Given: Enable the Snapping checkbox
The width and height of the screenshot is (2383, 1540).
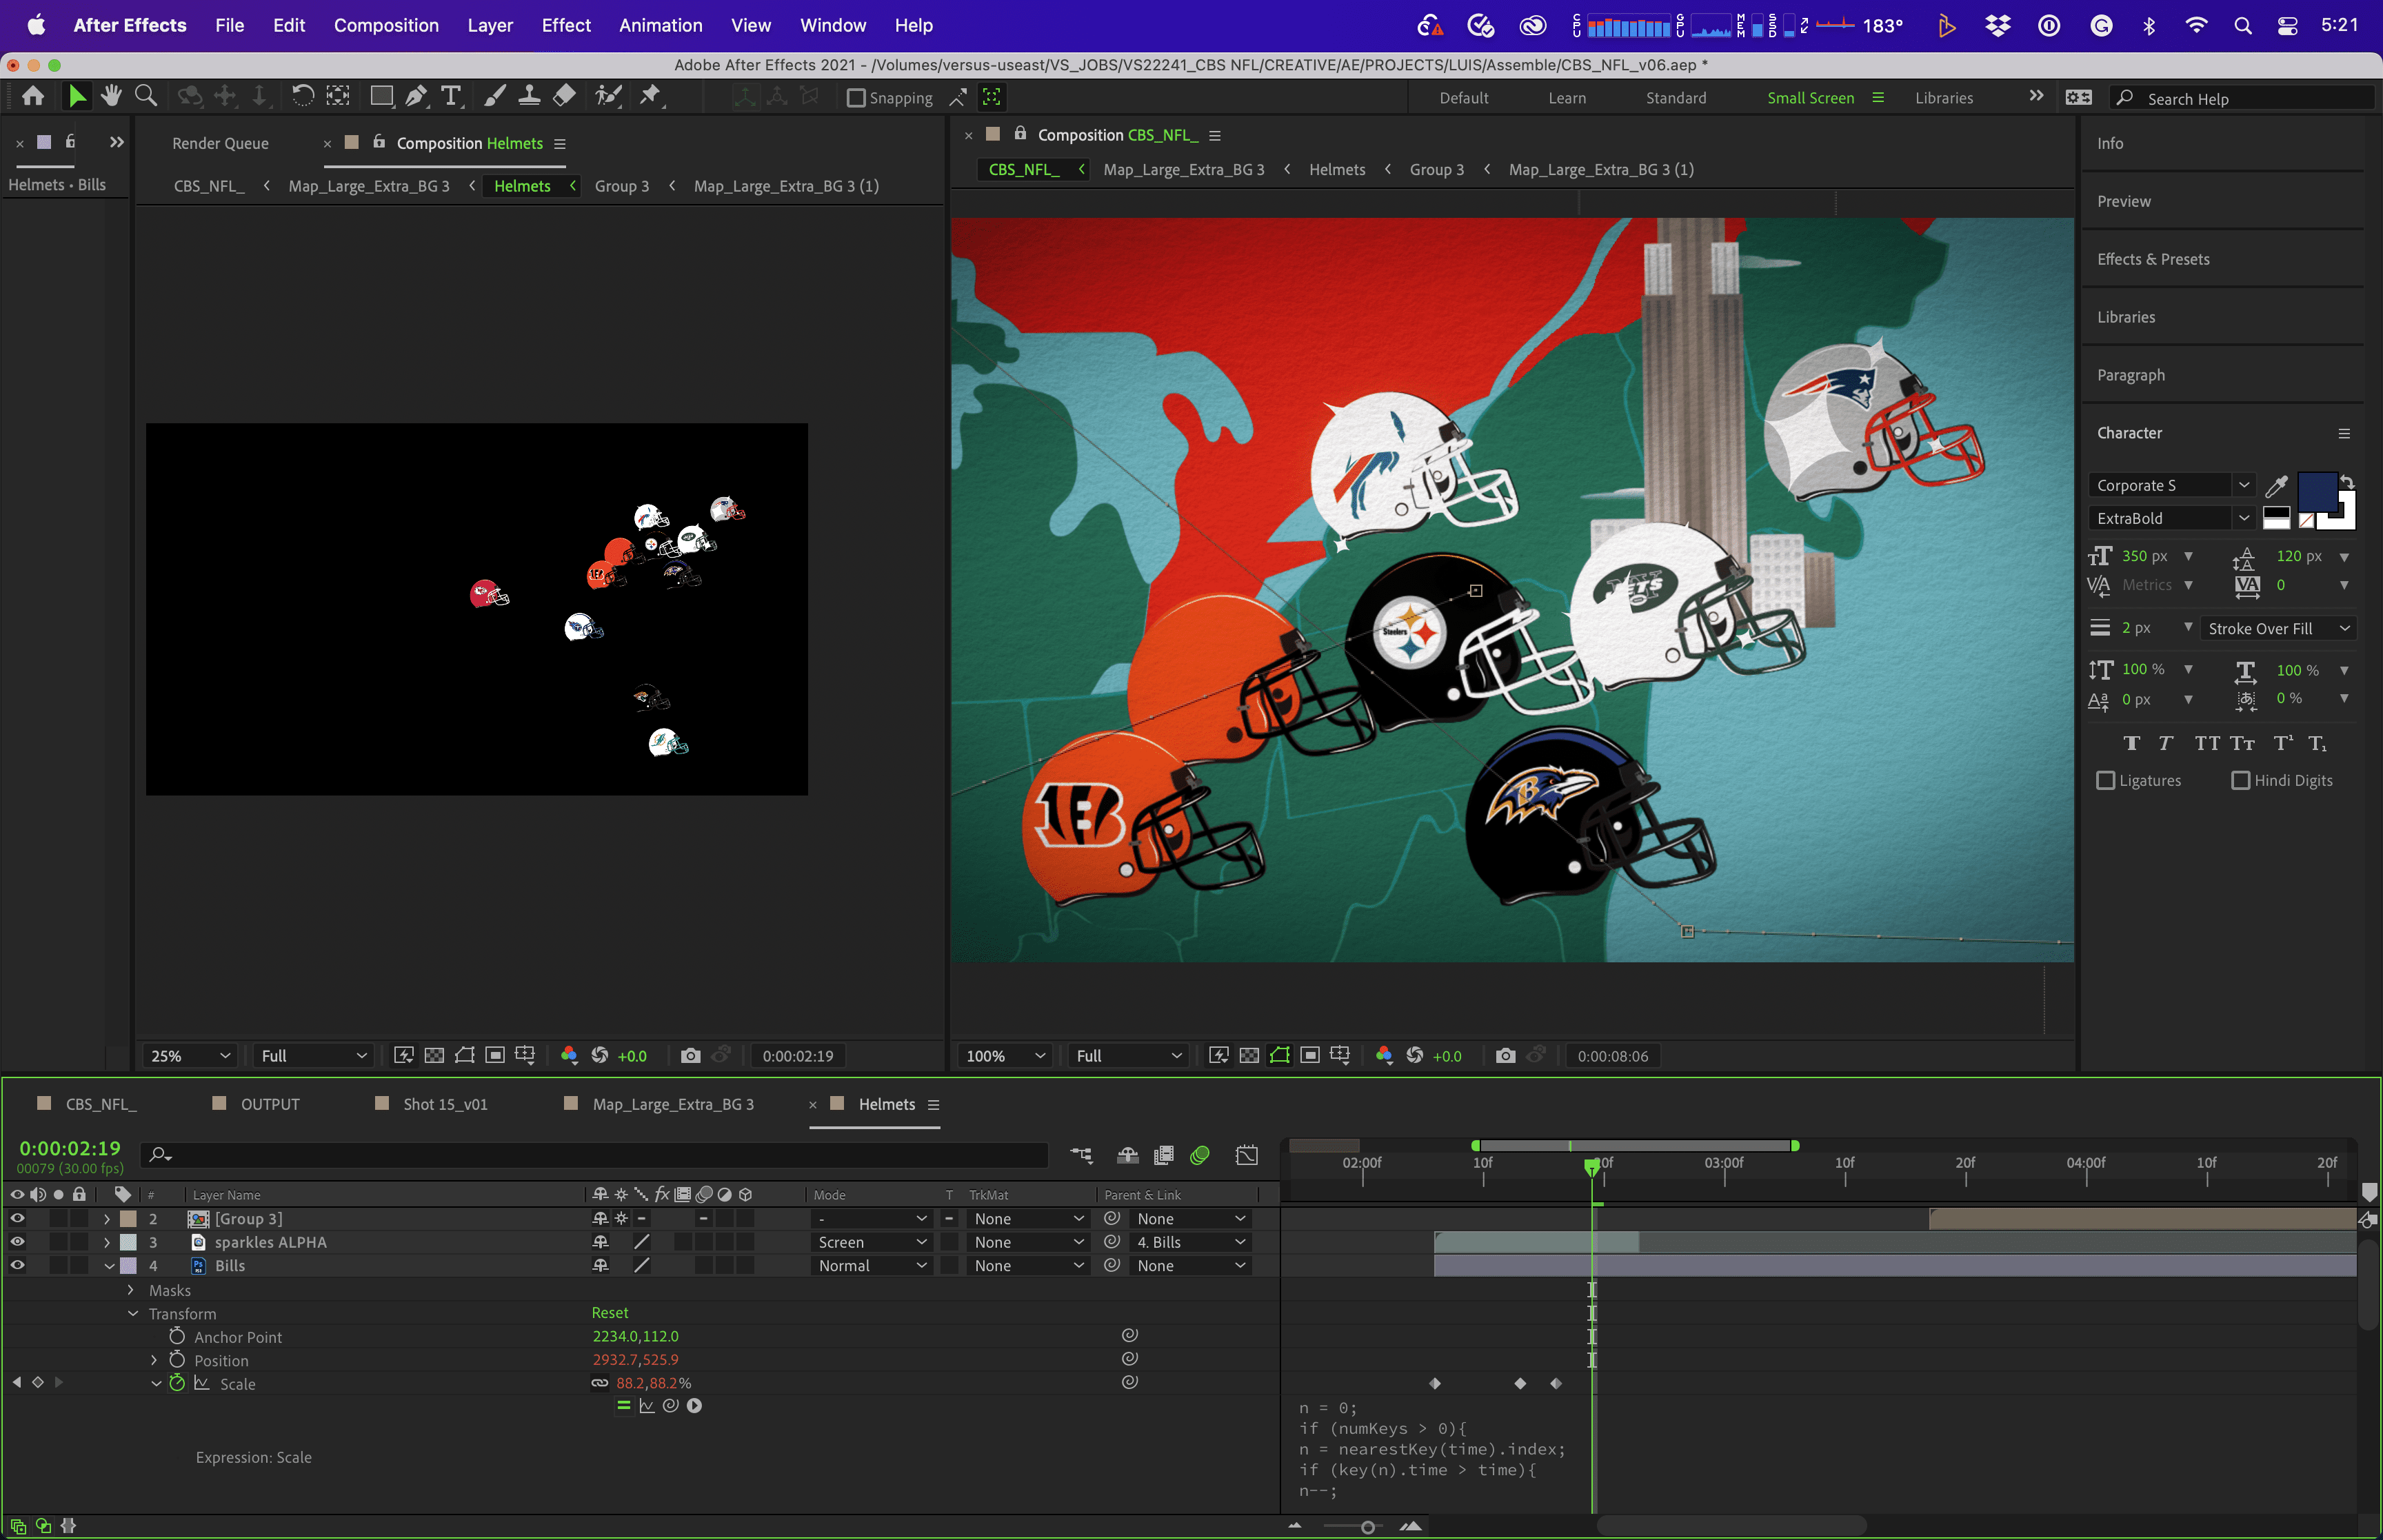Looking at the screenshot, I should coord(856,98).
